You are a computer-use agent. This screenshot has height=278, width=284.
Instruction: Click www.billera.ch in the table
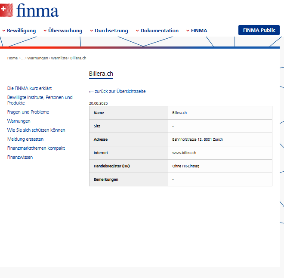point(184,153)
